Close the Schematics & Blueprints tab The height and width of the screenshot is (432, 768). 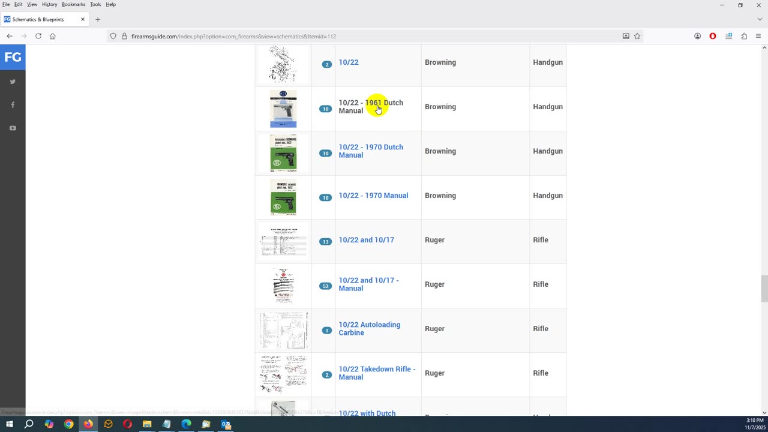point(83,19)
